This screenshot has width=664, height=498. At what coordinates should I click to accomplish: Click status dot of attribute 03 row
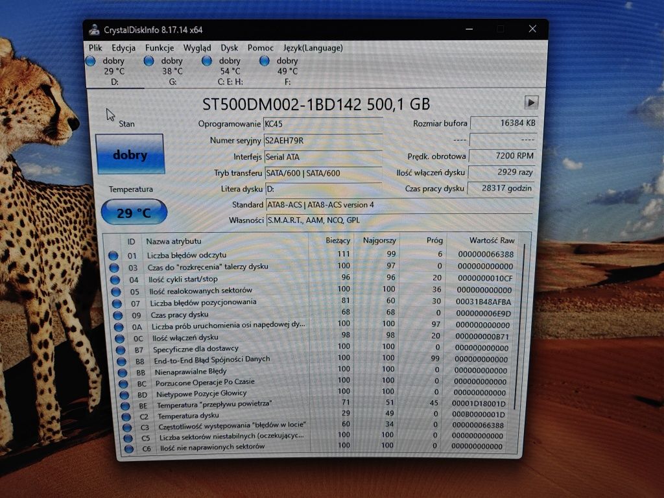[114, 268]
